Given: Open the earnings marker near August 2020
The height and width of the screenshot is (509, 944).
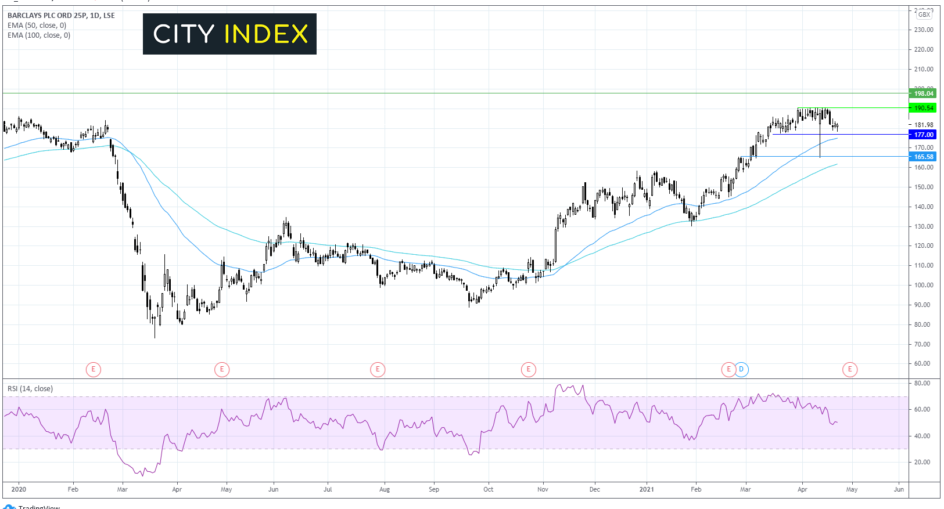Looking at the screenshot, I should tap(378, 369).
